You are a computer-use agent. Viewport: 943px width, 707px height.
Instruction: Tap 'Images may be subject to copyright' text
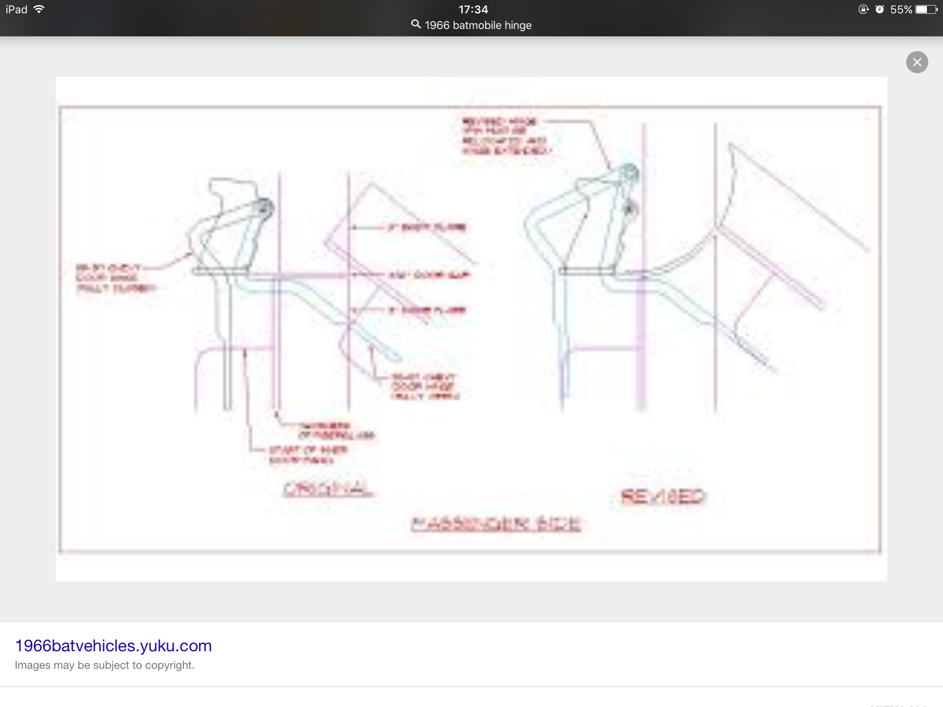click(x=105, y=665)
